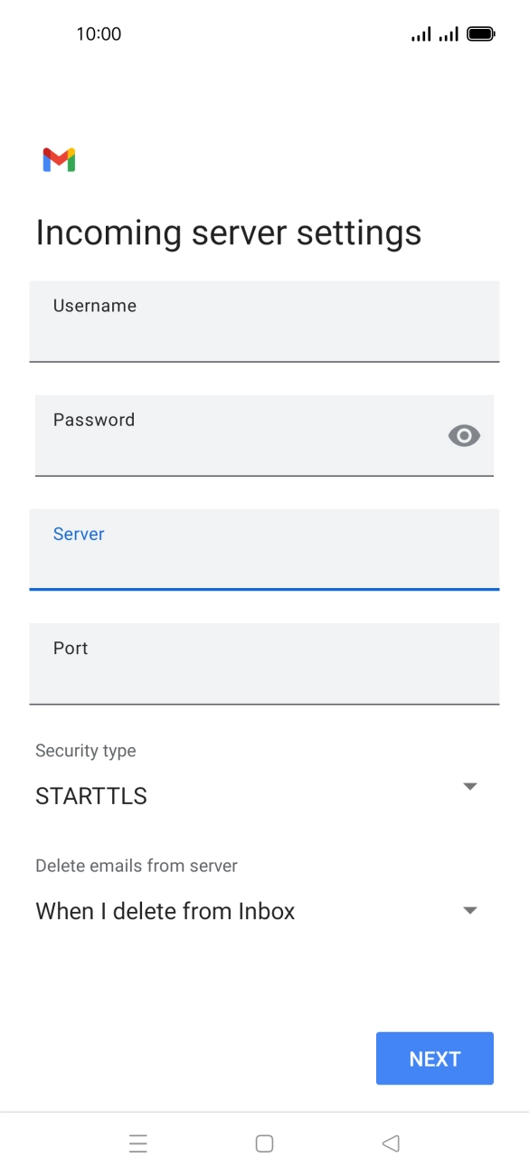This screenshot has height=1176, width=529.
Task: Click the Gmail logo icon
Action: tap(60, 159)
